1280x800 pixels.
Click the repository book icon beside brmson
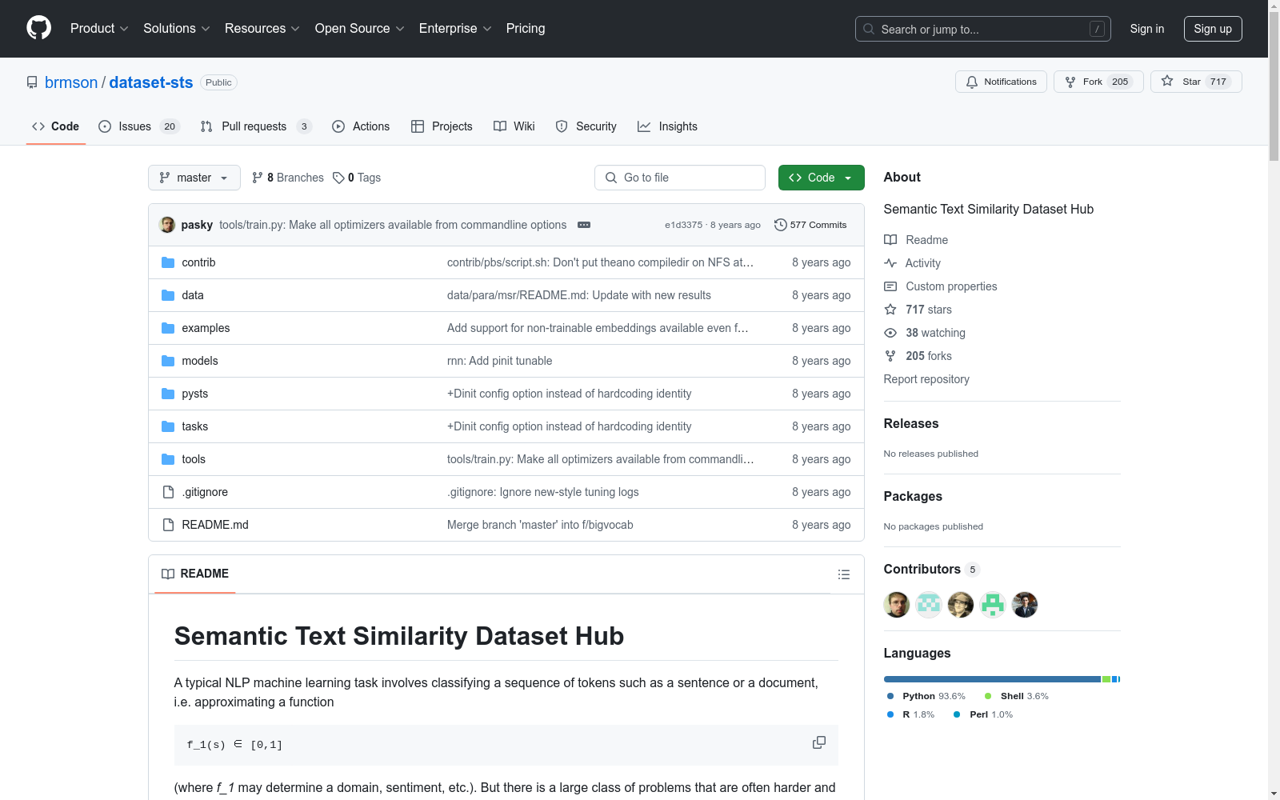click(x=32, y=82)
